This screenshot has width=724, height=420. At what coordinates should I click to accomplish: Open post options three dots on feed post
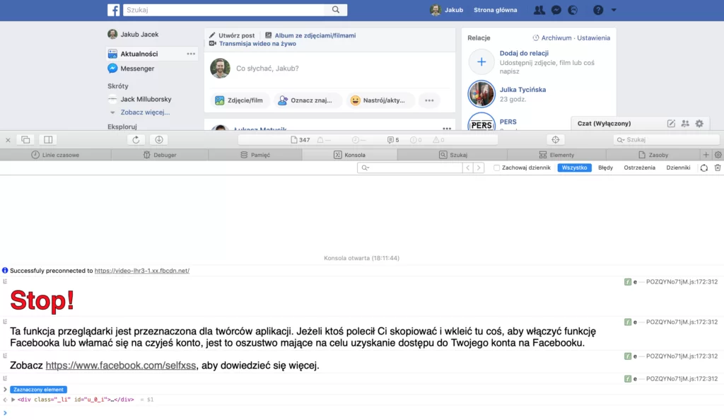[x=447, y=128]
